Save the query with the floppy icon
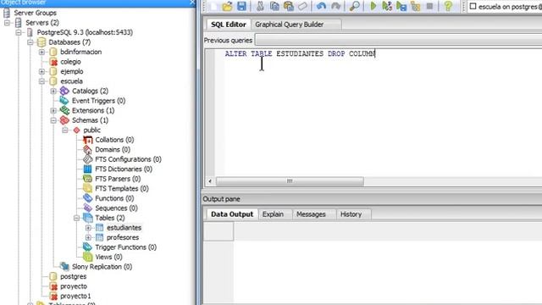The width and height of the screenshot is (542, 305). pos(241,6)
